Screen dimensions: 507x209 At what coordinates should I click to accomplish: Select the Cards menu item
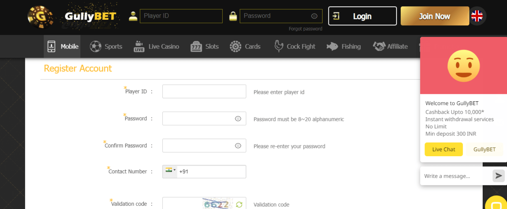245,46
